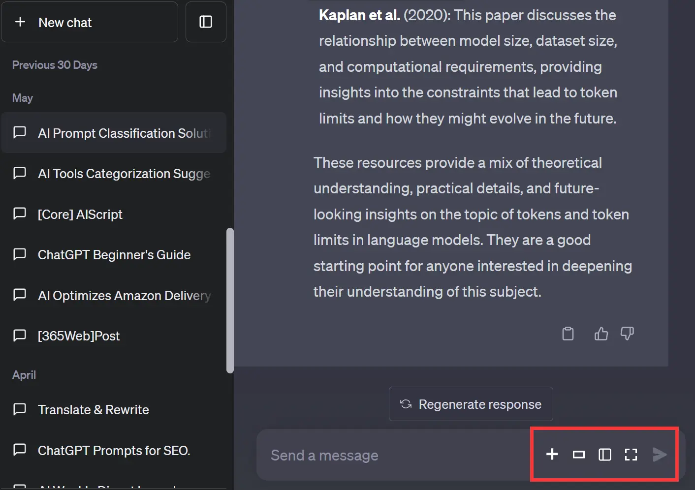Screen dimensions: 695x490
Task: Start a New chat
Action: 89,22
